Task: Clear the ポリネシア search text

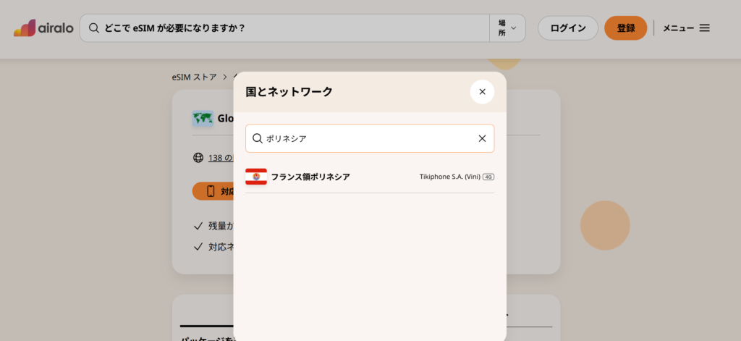Action: coord(482,138)
